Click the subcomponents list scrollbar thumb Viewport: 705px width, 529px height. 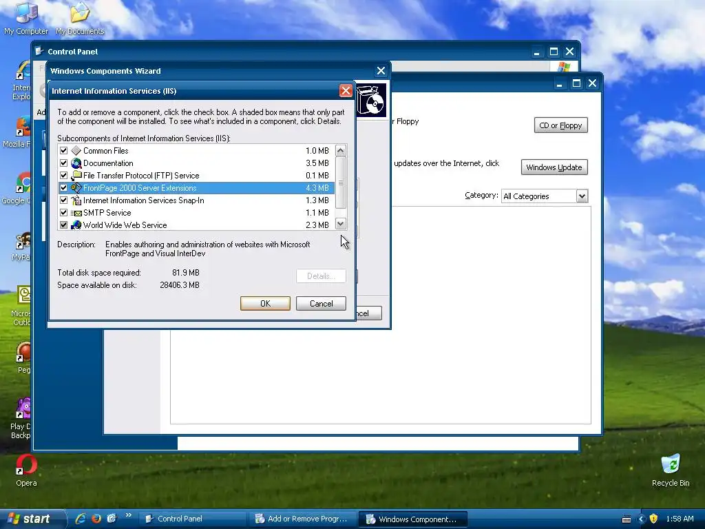pos(340,183)
